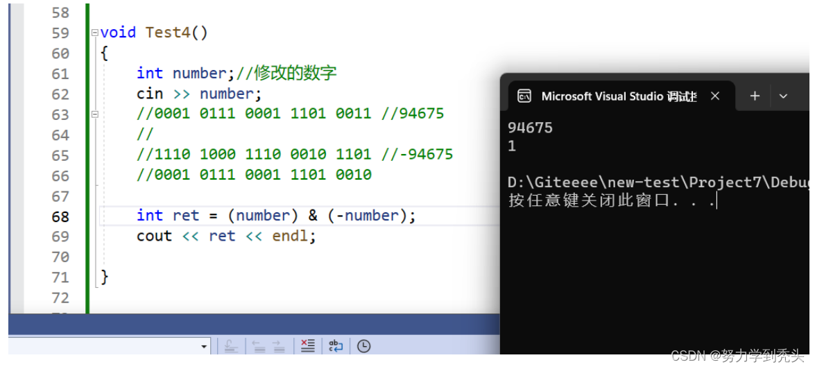Click line number 71 in the gutter
Screen dimensions: 815x369
coord(60,277)
